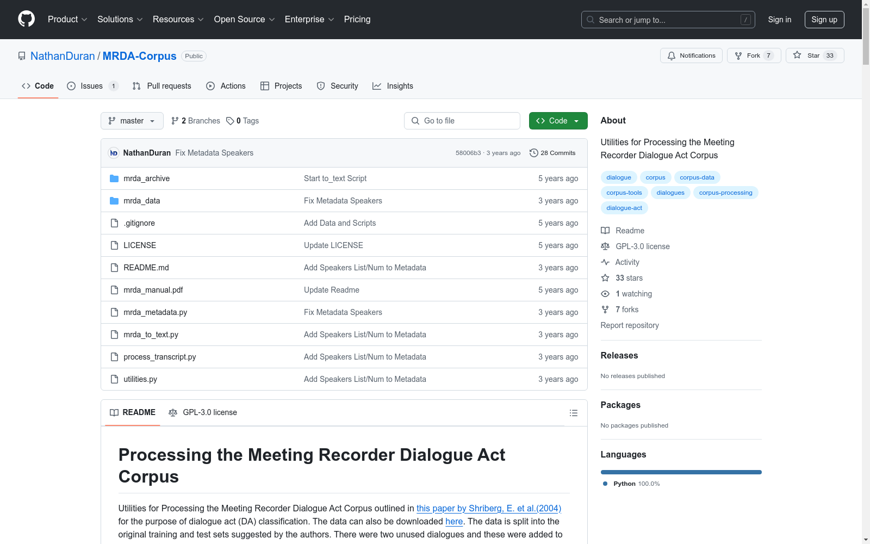Open the master branch dropdown

[x=132, y=121]
